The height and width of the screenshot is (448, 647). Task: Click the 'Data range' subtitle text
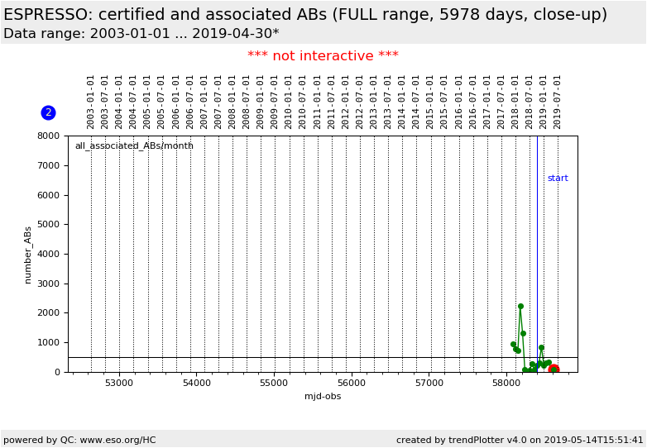[x=141, y=34]
